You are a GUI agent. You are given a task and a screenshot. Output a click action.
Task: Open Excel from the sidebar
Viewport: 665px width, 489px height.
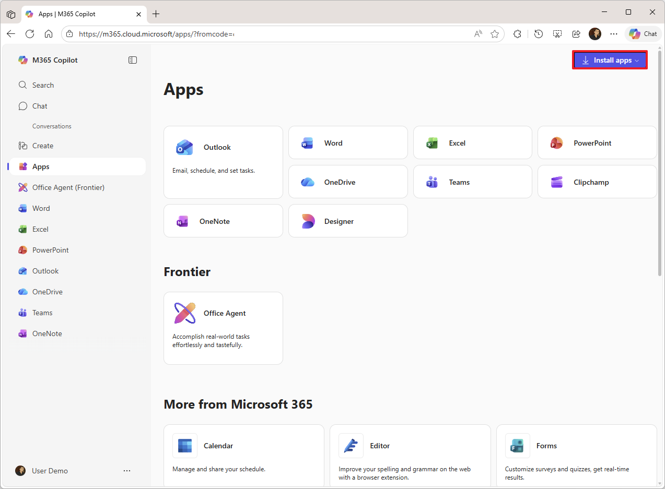click(39, 229)
